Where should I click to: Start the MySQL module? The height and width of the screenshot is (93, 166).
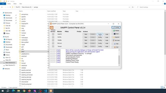pyautogui.click(x=86, y=37)
